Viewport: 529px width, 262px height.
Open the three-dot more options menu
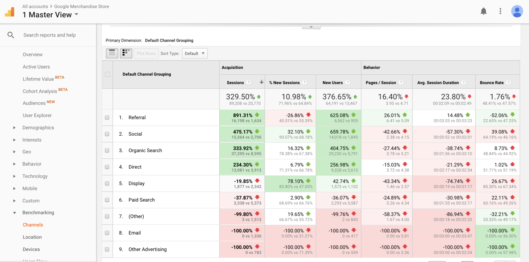tap(500, 11)
